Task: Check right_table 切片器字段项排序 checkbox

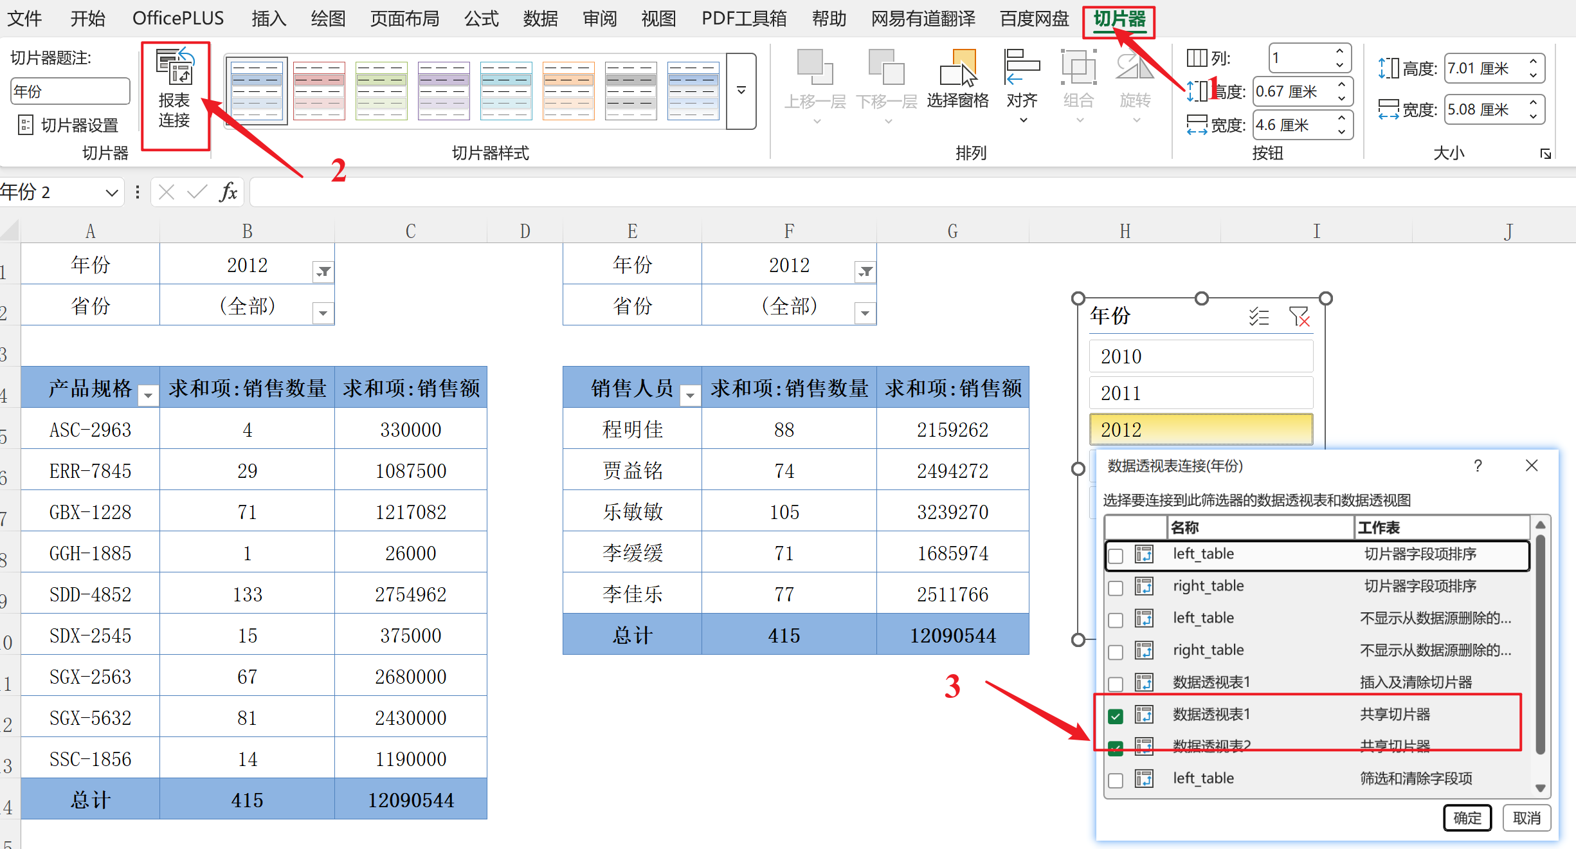Action: pos(1116,588)
